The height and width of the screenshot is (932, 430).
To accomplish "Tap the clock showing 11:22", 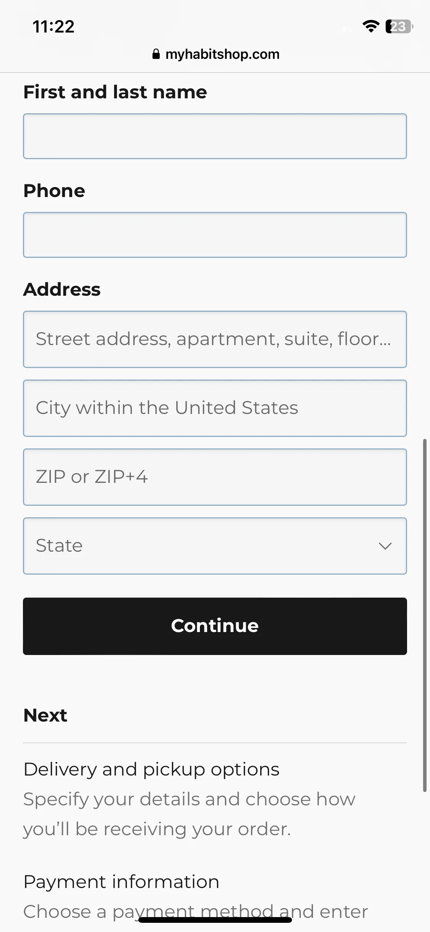I will 54,27.
